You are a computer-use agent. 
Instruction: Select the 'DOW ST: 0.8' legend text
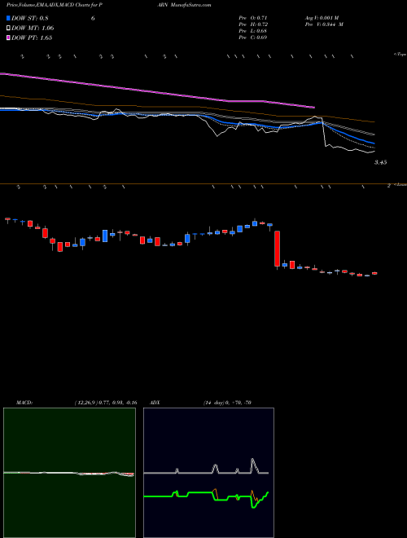(30, 18)
